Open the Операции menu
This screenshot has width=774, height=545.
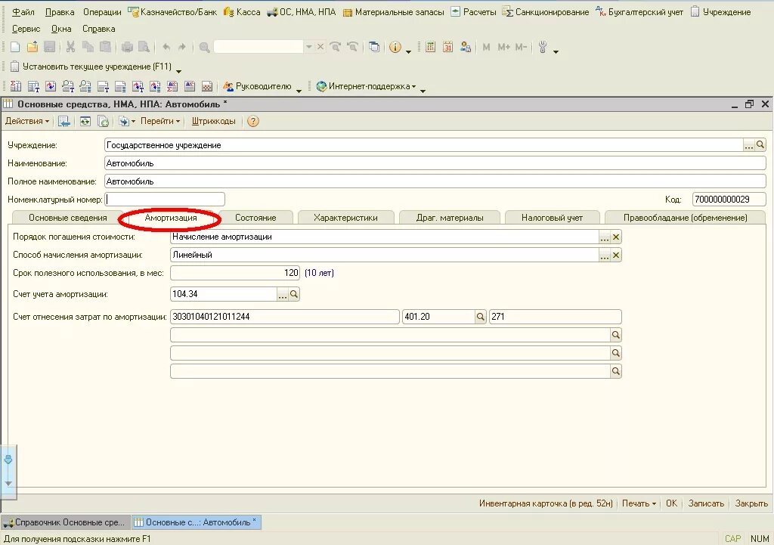[x=102, y=12]
